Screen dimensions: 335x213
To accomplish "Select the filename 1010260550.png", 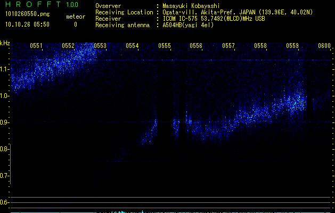I will pos(28,14).
